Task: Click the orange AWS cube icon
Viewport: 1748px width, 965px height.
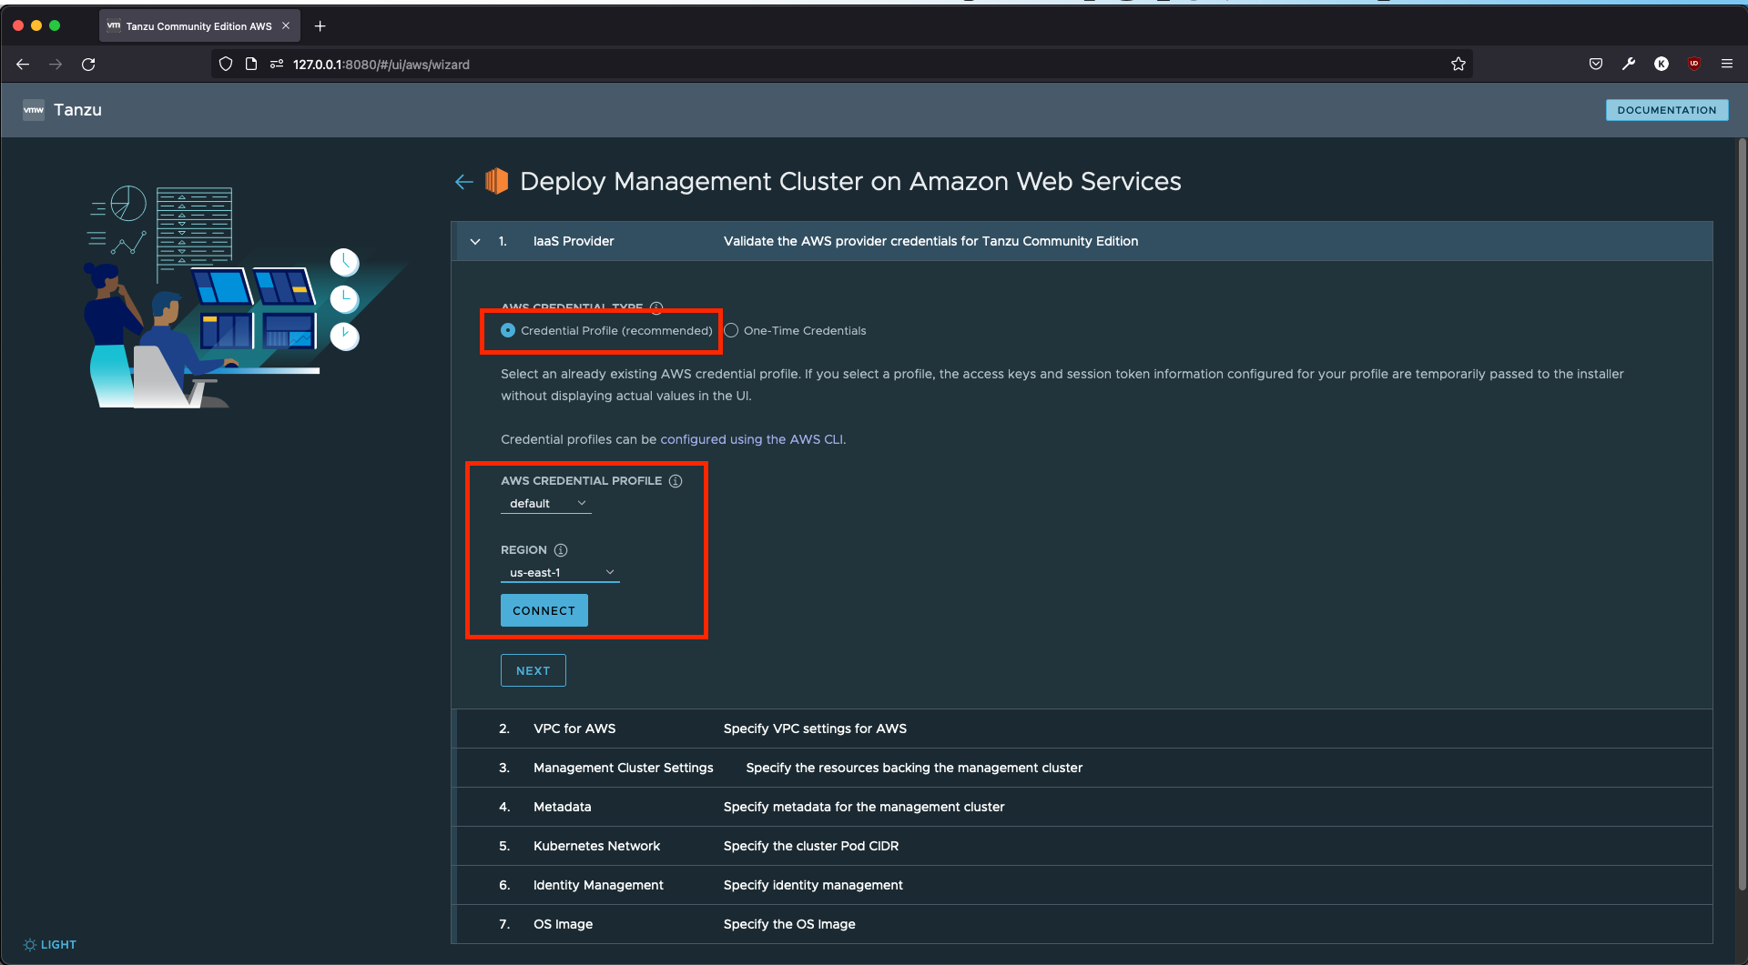Action: pos(496,181)
